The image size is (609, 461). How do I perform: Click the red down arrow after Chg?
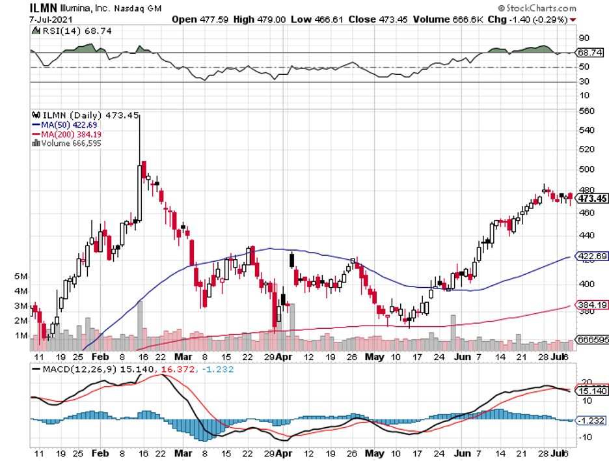(573, 20)
